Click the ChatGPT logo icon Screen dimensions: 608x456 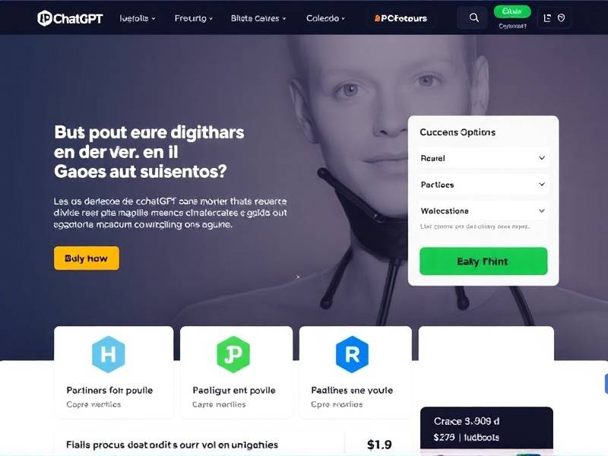45,18
